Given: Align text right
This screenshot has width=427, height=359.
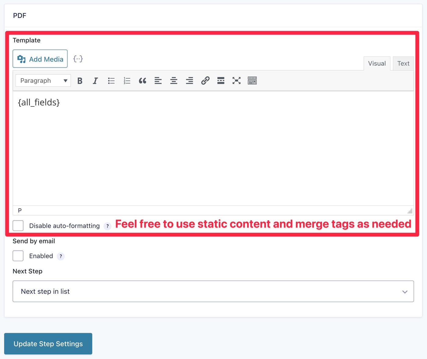Looking at the screenshot, I should click(x=189, y=81).
